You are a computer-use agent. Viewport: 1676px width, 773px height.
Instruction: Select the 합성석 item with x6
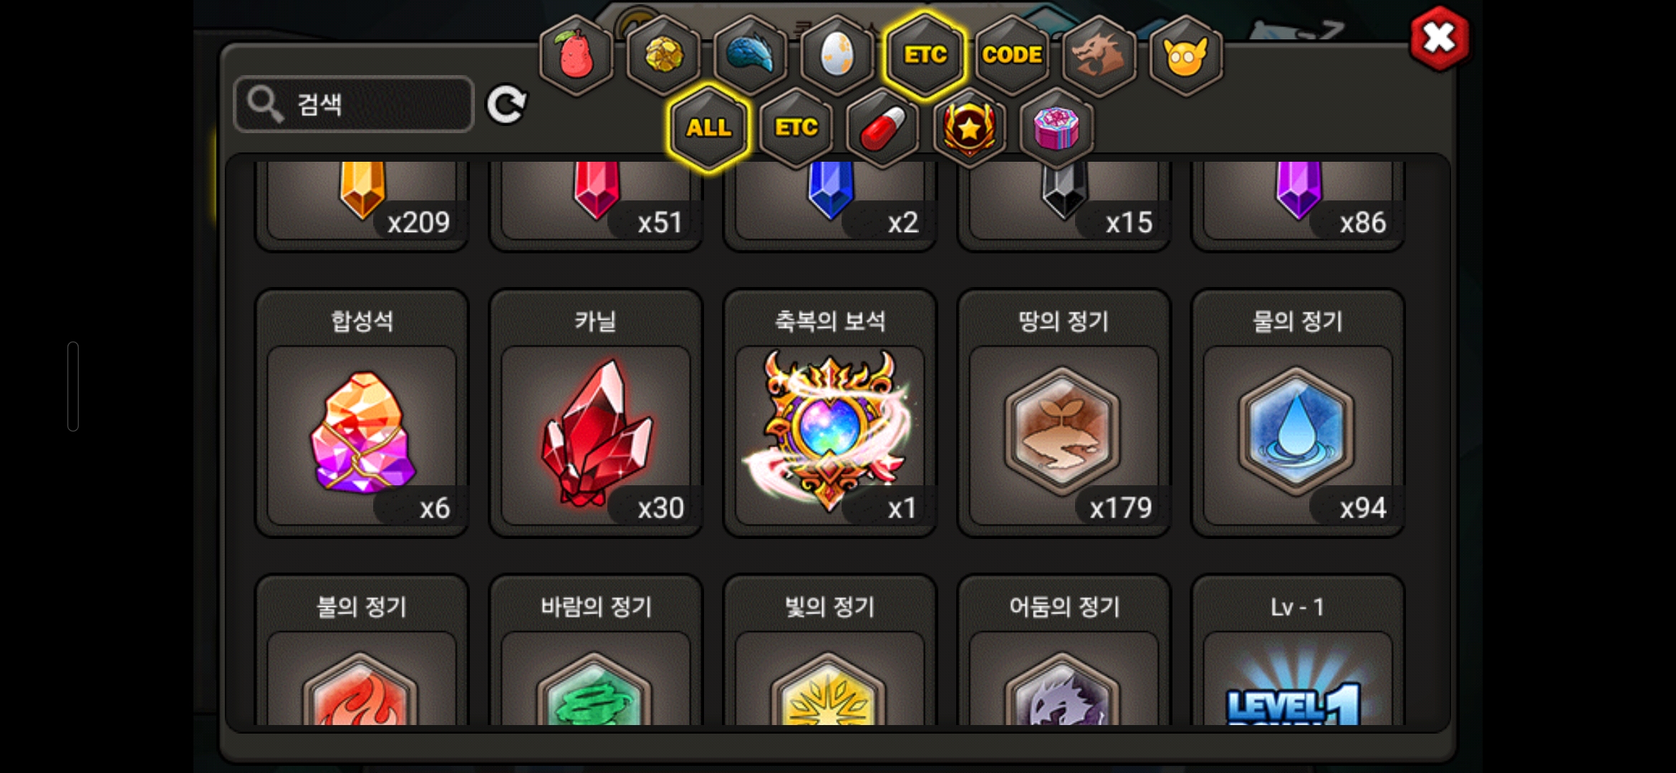point(362,413)
